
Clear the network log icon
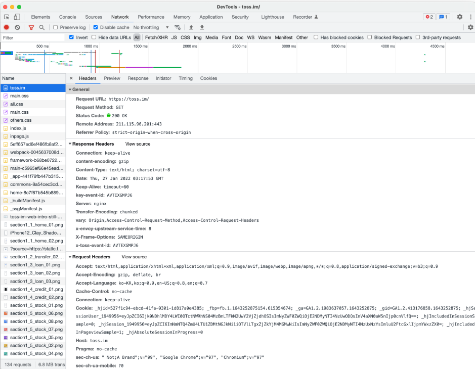(x=17, y=27)
